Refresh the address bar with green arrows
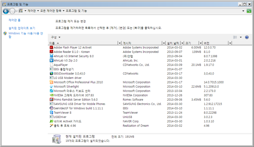254x147 pixels. pos(249,11)
